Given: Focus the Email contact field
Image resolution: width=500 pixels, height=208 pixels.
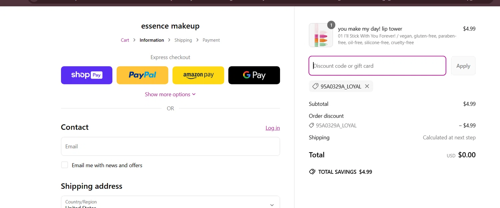Looking at the screenshot, I should 170,146.
